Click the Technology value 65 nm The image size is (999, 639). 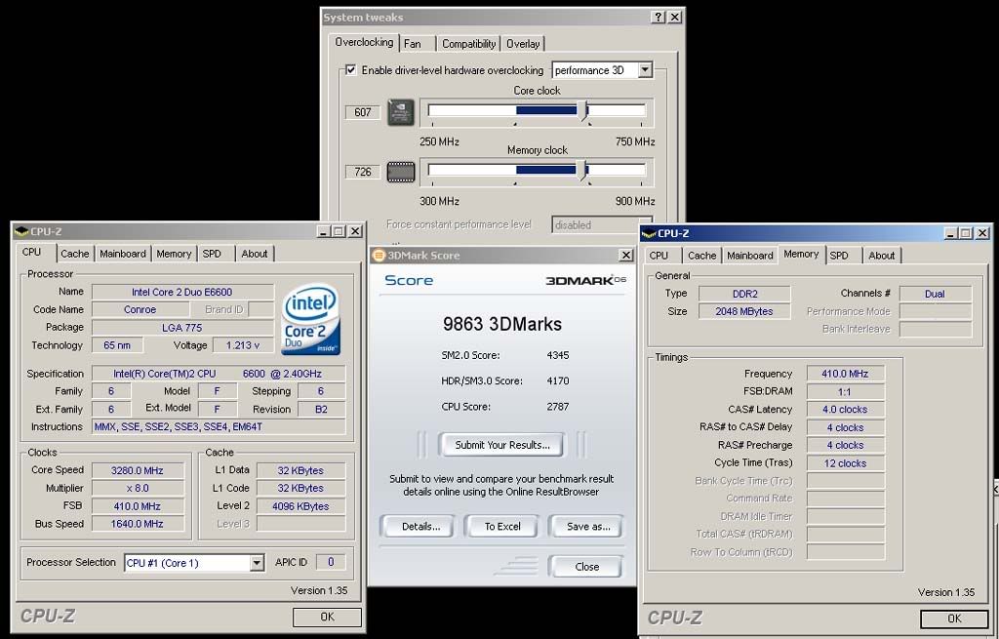pyautogui.click(x=117, y=345)
